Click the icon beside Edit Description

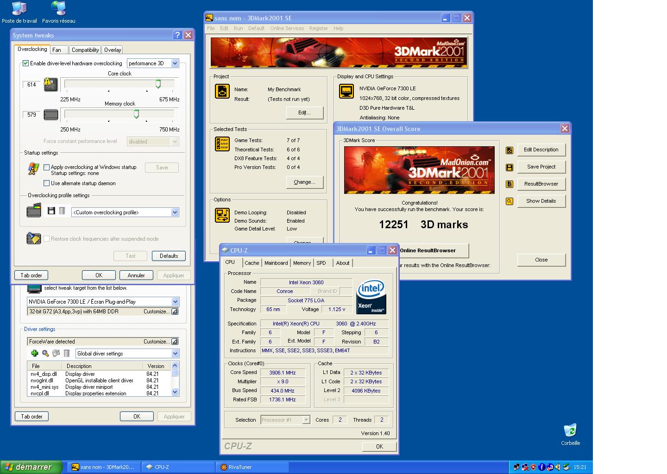(x=510, y=150)
